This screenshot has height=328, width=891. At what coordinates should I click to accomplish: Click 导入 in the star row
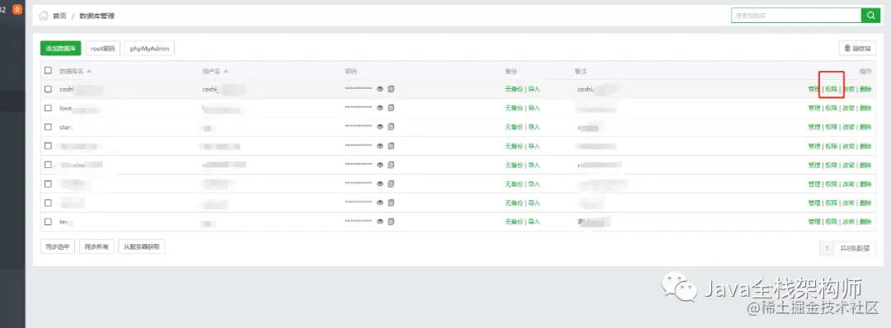(x=534, y=127)
